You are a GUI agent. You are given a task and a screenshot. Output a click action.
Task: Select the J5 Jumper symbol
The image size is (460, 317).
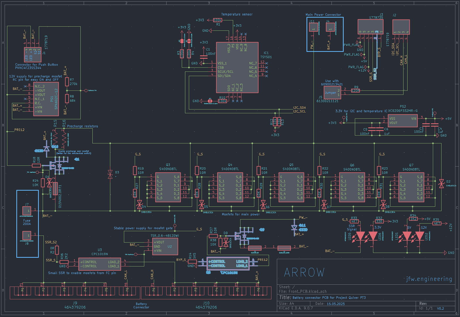(332, 93)
